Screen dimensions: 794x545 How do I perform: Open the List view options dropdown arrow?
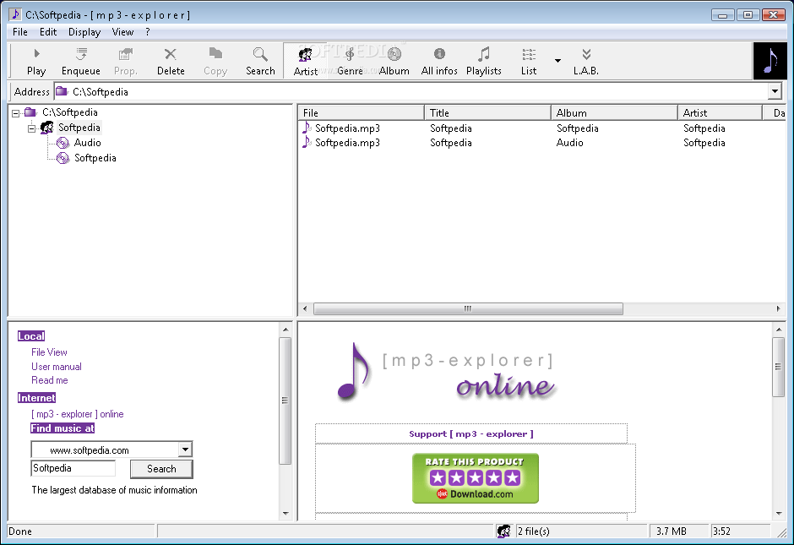point(557,61)
